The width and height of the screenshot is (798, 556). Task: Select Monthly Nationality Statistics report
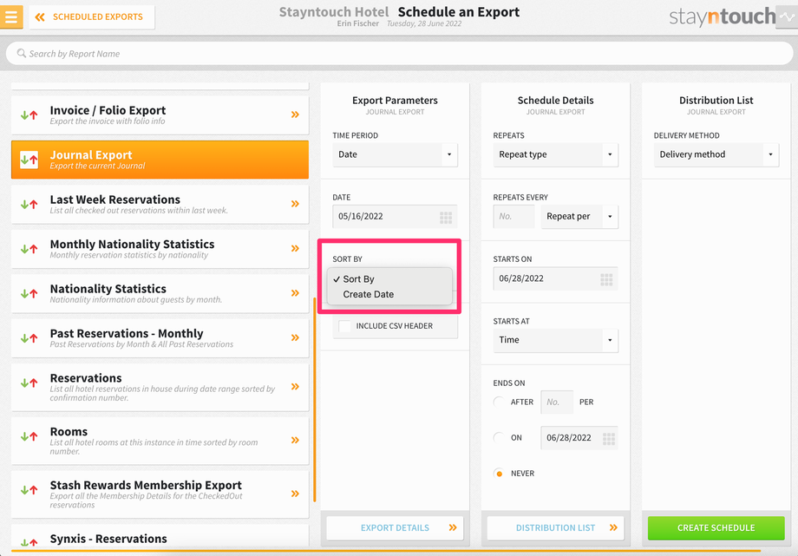point(160,249)
